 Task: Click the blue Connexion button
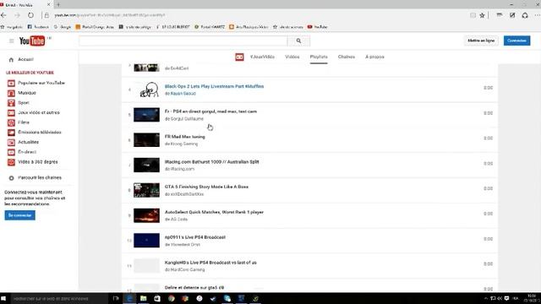pyautogui.click(x=516, y=41)
